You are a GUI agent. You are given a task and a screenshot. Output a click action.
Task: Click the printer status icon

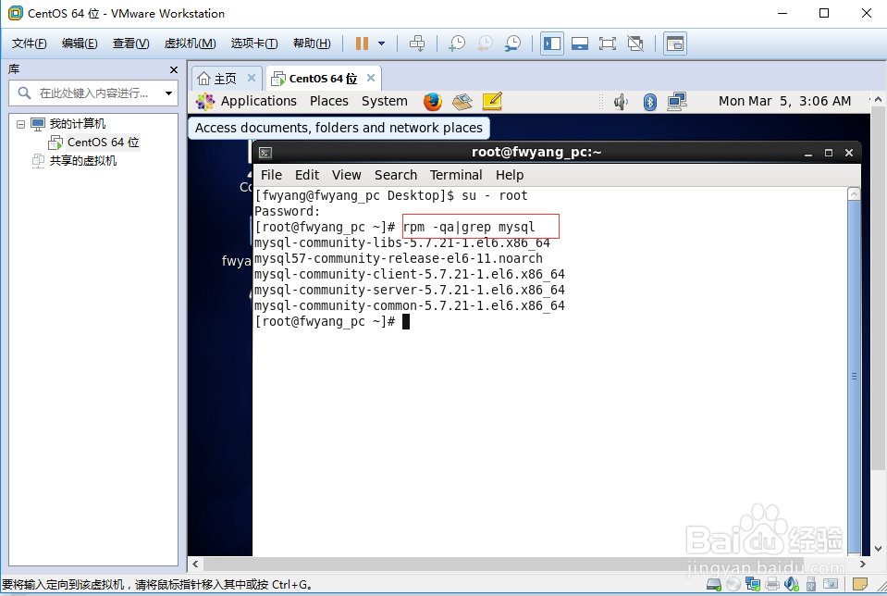click(x=772, y=584)
